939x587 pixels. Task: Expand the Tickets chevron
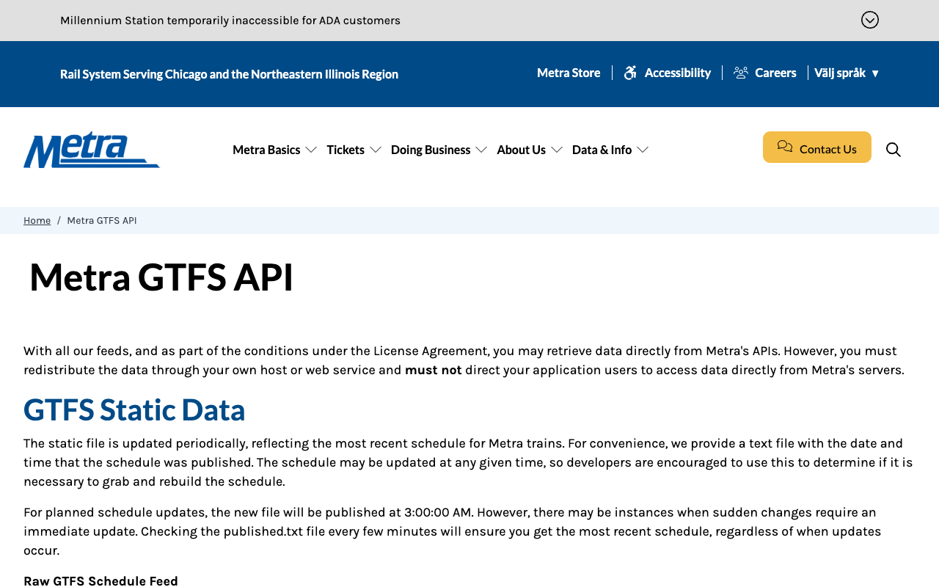click(x=376, y=150)
